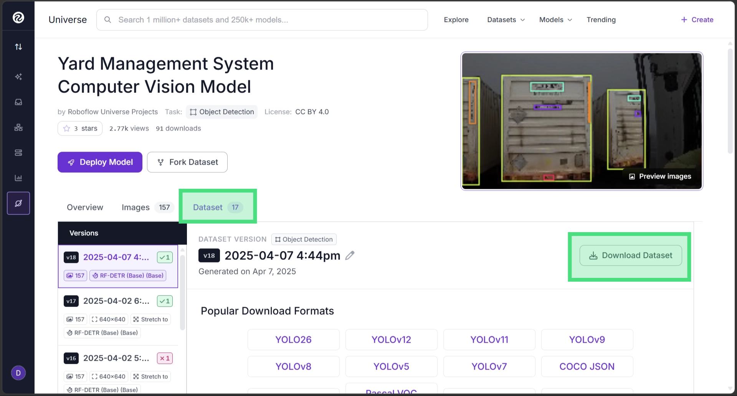737x396 pixels.
Task: Click the "91 downloads" text
Action: 178,129
